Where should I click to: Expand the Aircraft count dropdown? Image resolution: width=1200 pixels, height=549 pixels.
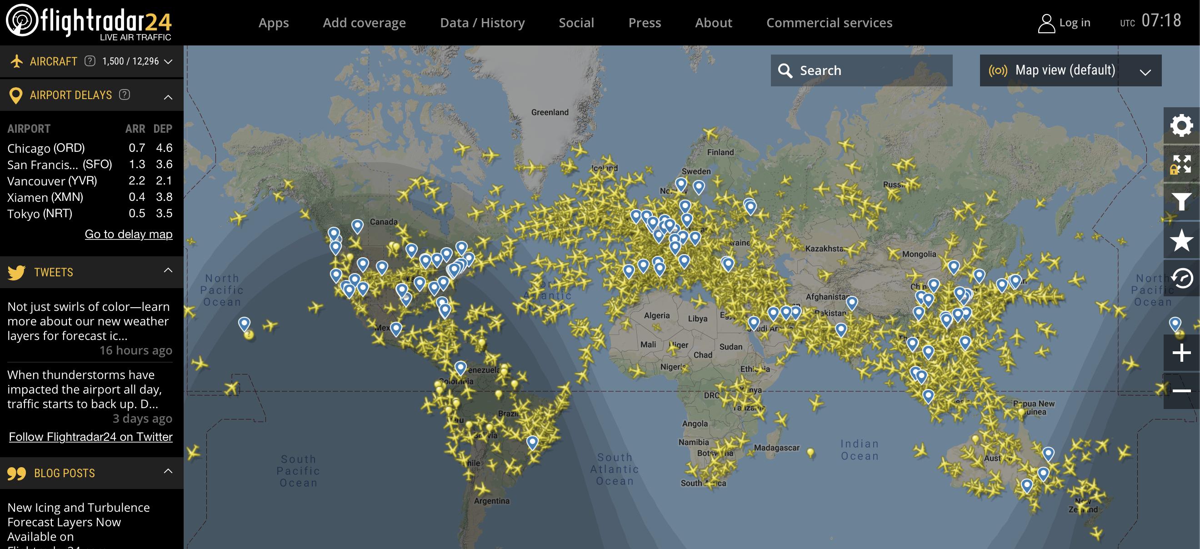169,61
